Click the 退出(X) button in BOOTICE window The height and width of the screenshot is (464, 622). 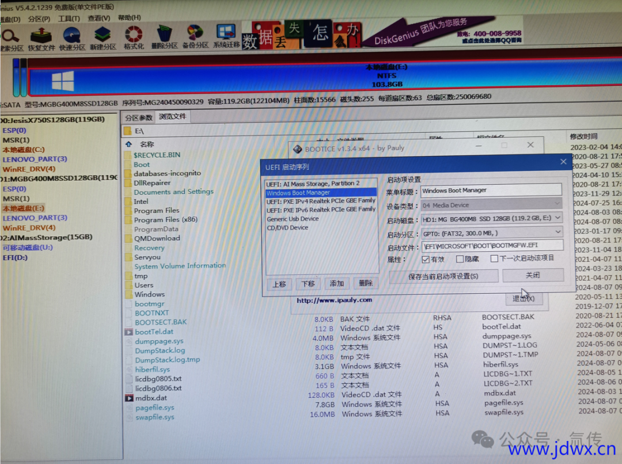coord(524,299)
